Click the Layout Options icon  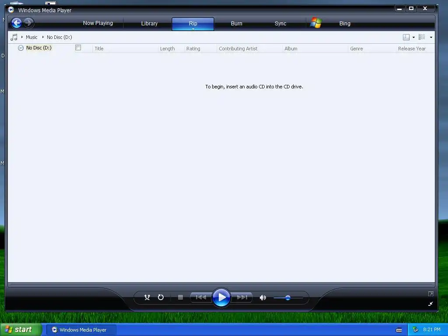pos(406,37)
